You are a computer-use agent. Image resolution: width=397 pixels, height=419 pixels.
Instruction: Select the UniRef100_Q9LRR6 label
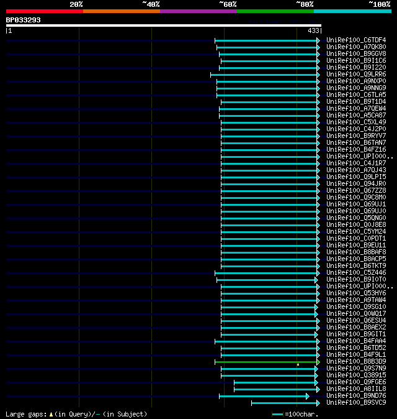tap(356, 74)
